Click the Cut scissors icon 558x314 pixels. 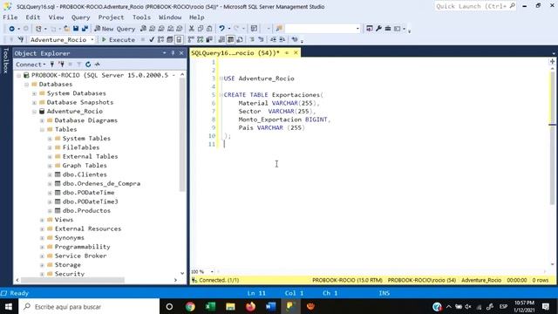tap(192, 29)
